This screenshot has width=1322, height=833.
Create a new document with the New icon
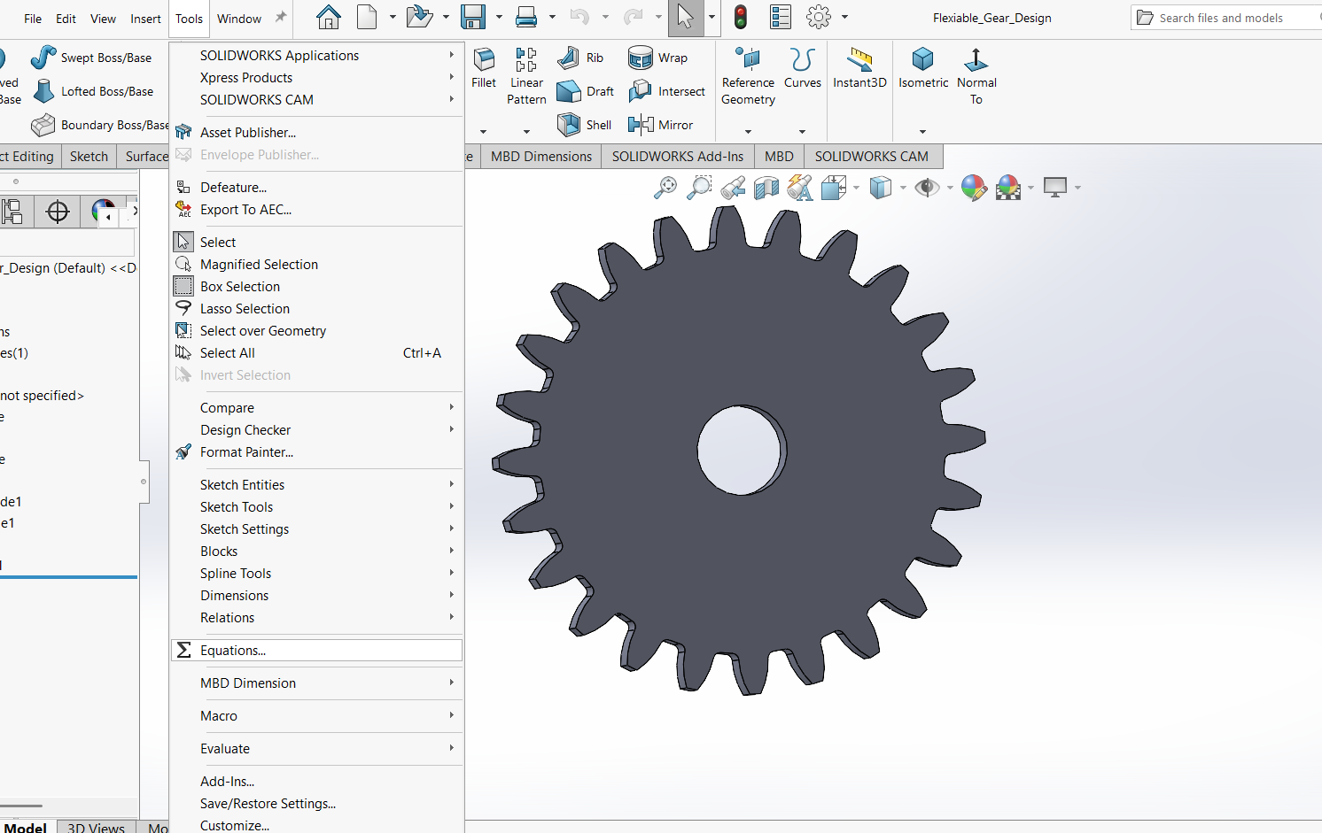click(x=367, y=17)
